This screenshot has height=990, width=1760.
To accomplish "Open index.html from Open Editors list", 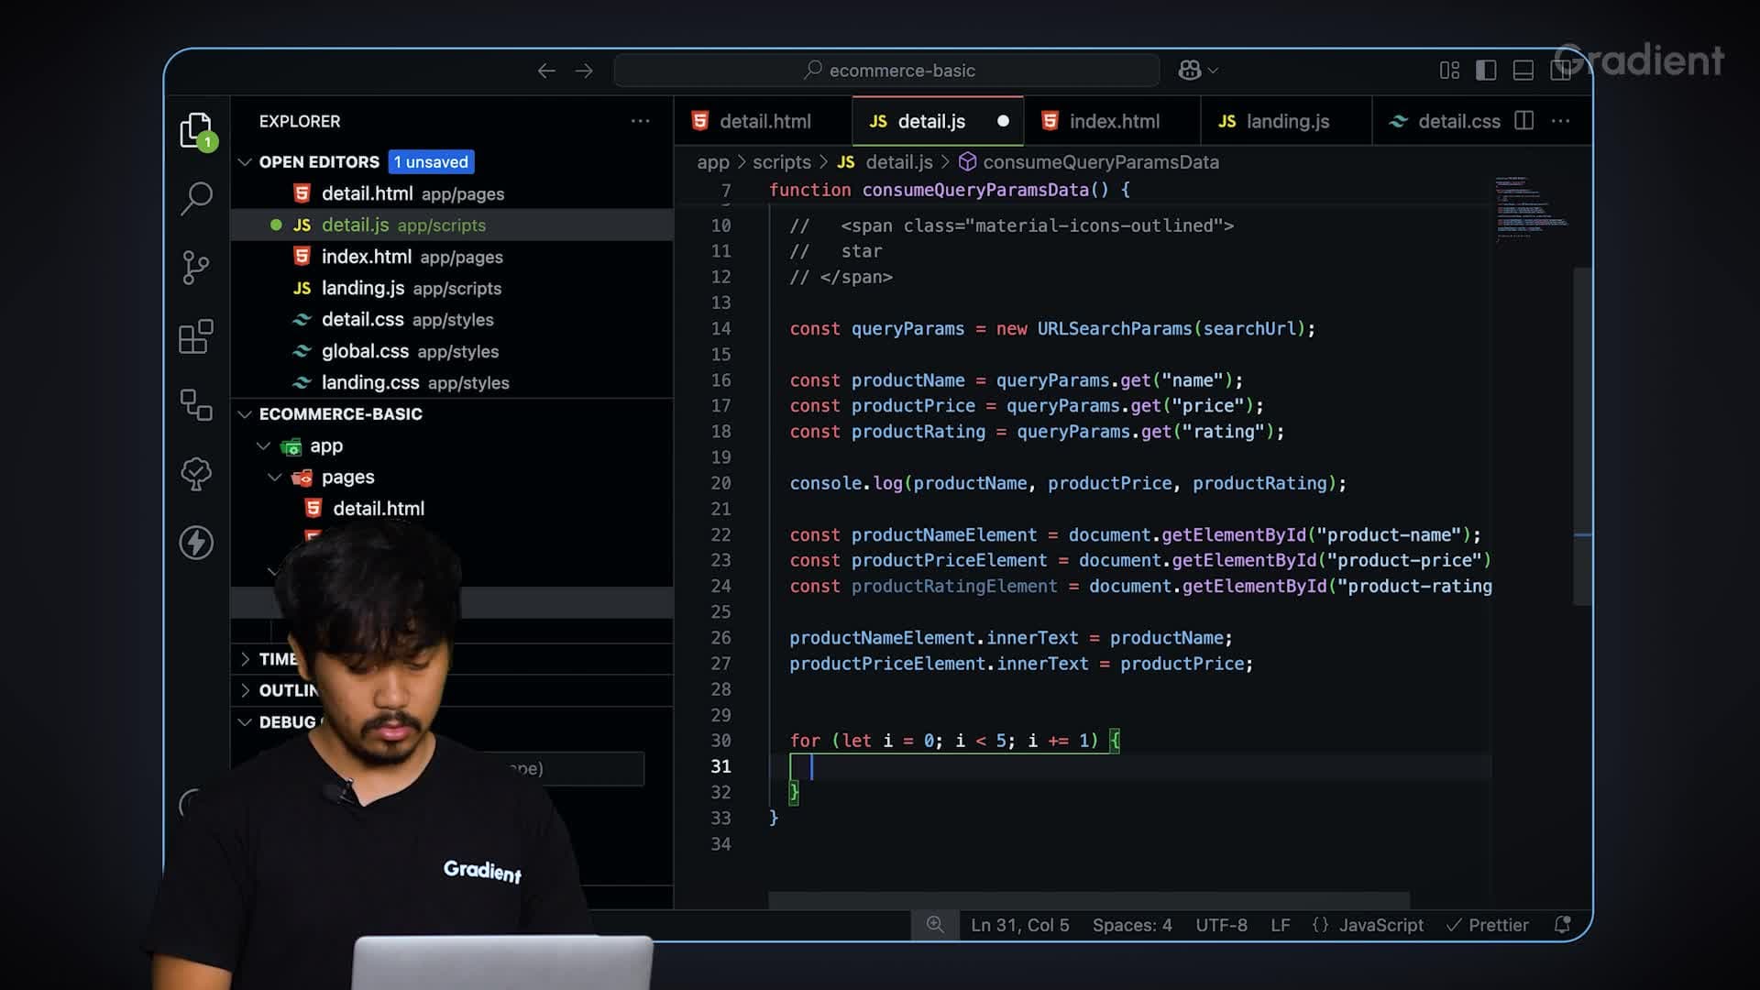I will (x=452, y=257).
